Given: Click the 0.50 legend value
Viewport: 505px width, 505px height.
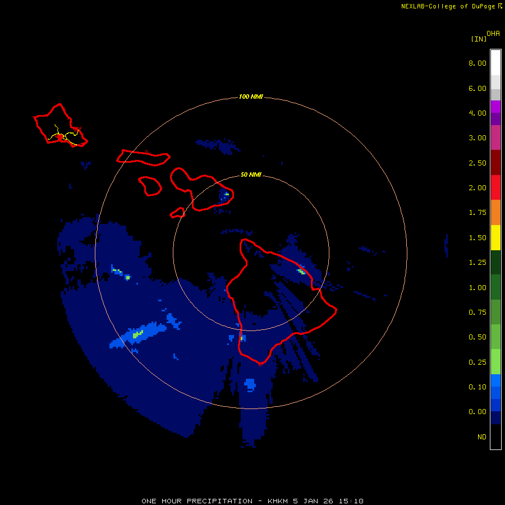Looking at the screenshot, I should click(x=478, y=337).
